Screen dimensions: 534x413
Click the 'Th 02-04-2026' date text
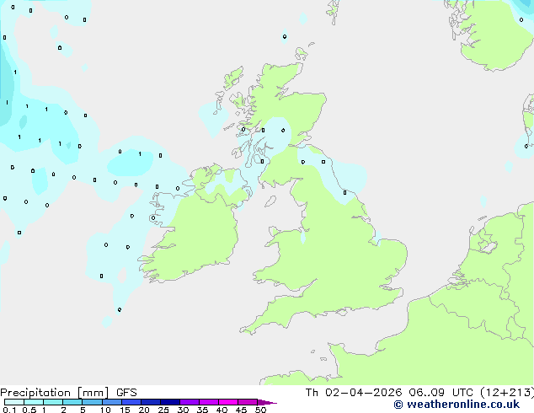click(x=354, y=393)
